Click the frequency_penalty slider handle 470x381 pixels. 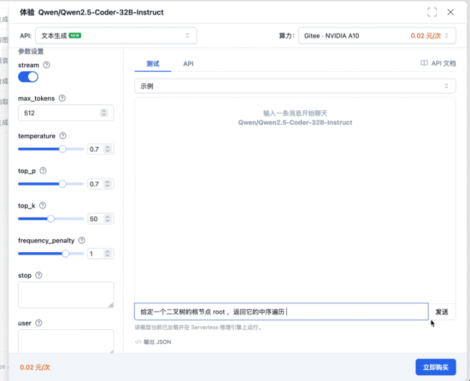65,254
